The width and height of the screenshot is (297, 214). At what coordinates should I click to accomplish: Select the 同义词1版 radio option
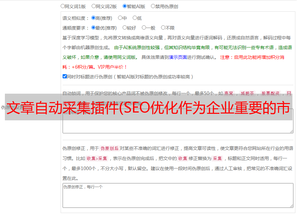63,6
